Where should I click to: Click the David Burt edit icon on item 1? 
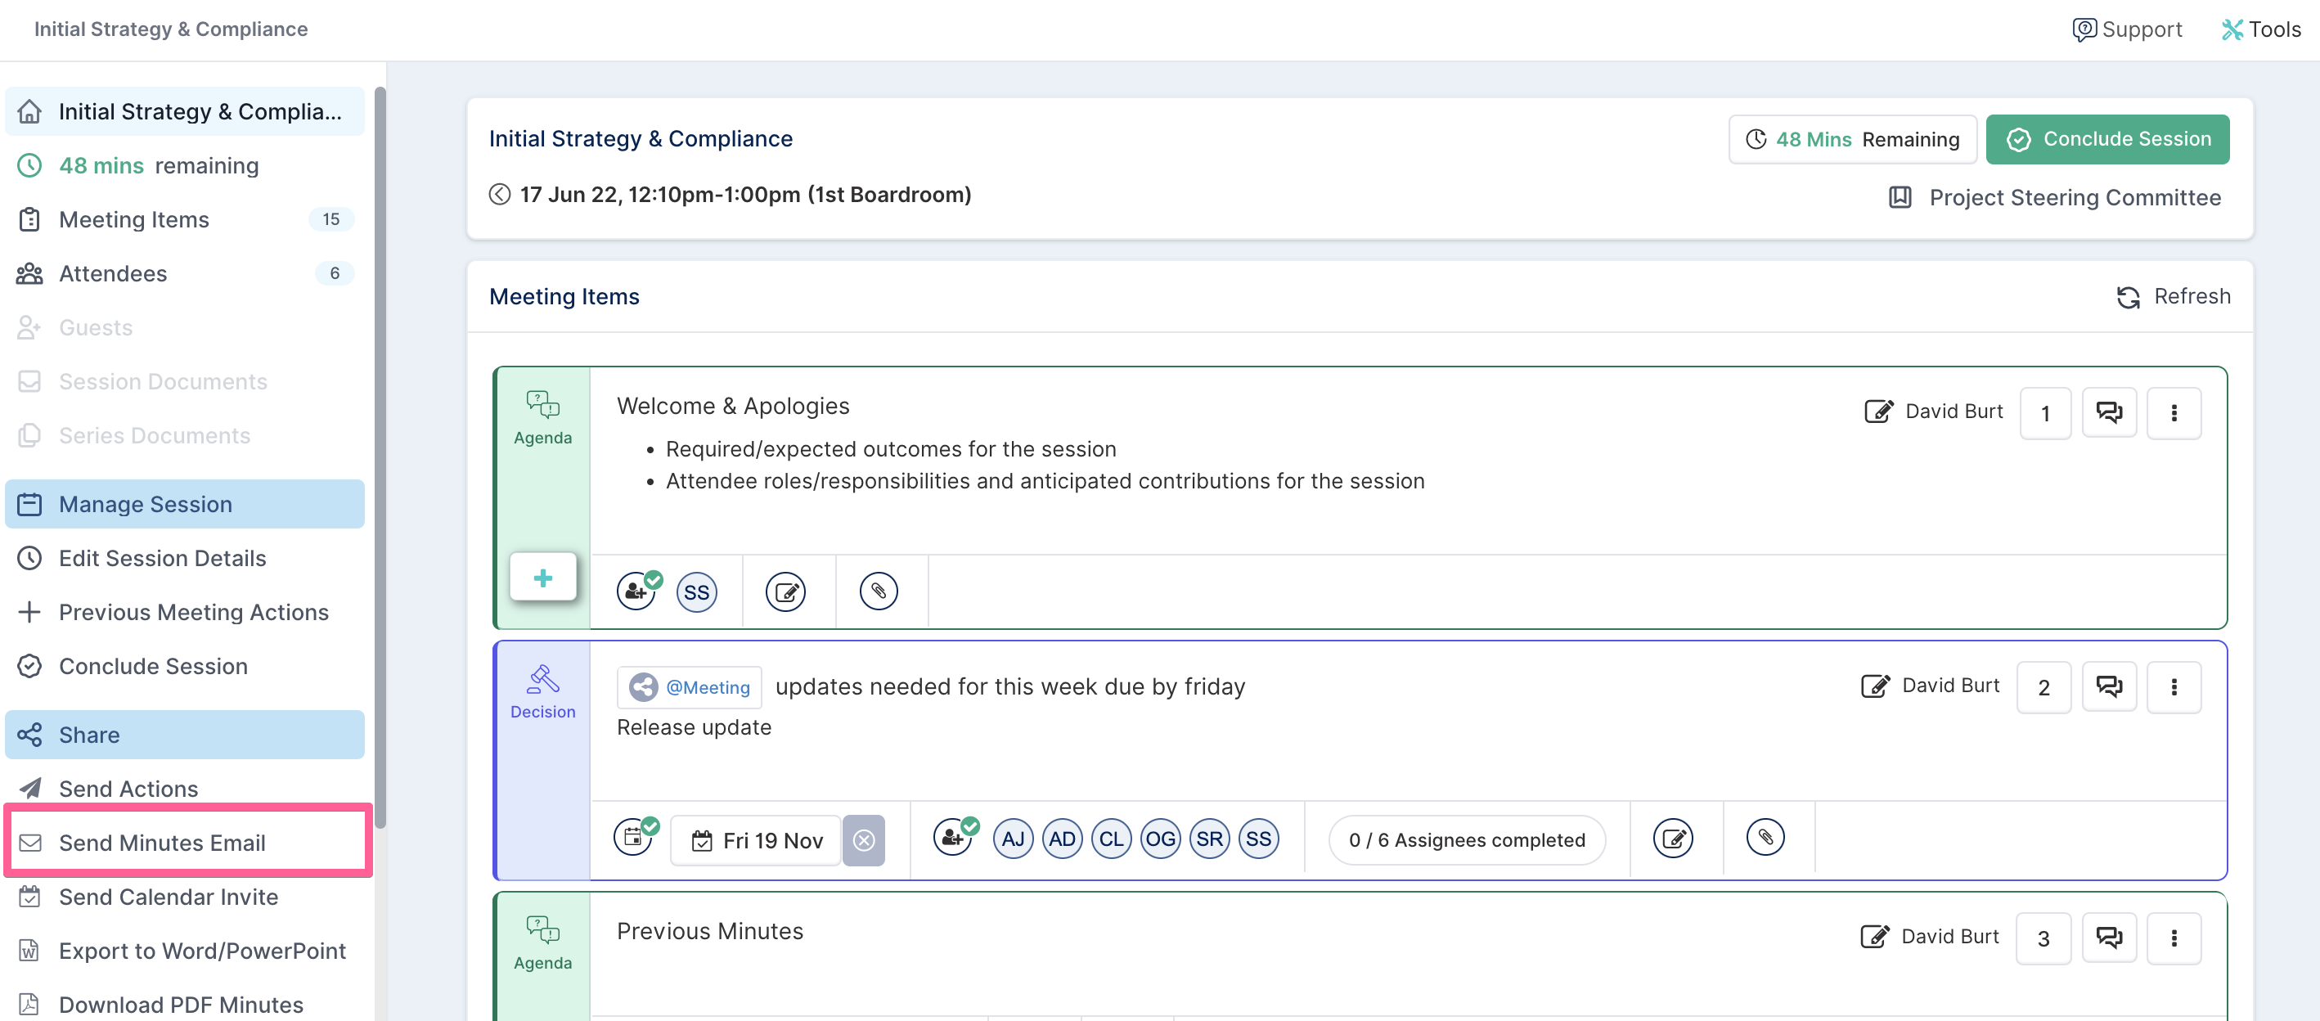click(1880, 412)
